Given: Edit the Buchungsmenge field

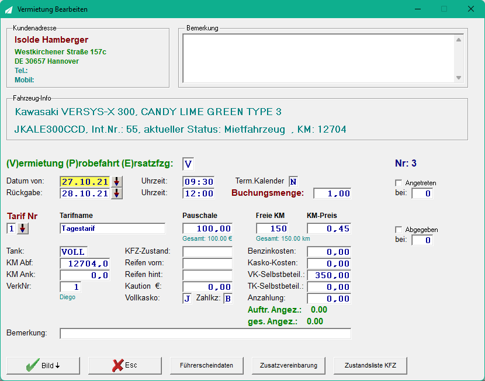Looking at the screenshot, I should click(x=332, y=193).
